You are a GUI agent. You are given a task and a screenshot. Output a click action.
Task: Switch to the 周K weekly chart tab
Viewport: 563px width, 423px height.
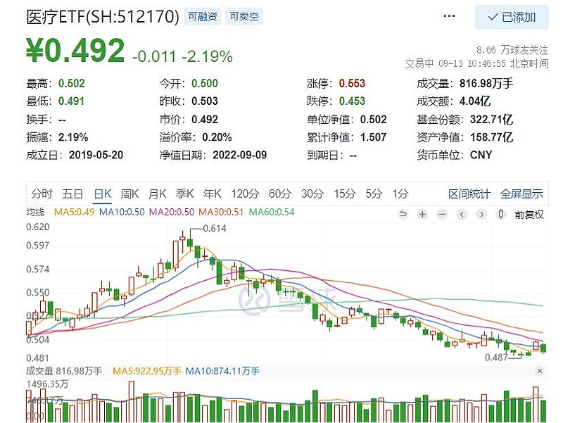129,193
